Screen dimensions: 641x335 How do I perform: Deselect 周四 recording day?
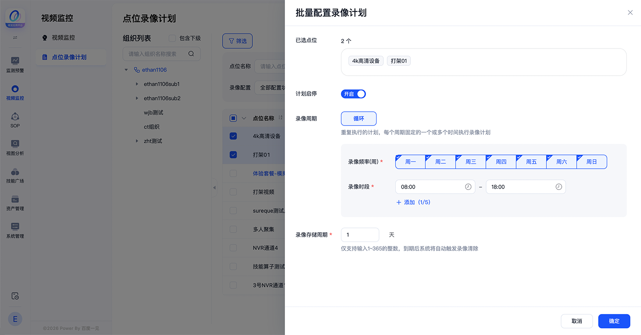tap(501, 162)
